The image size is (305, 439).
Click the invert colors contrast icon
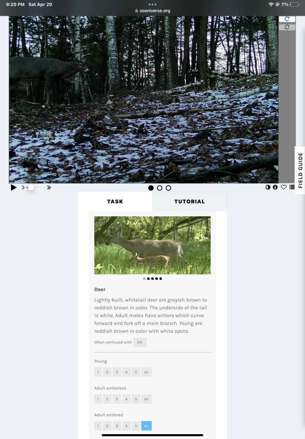coord(268,187)
